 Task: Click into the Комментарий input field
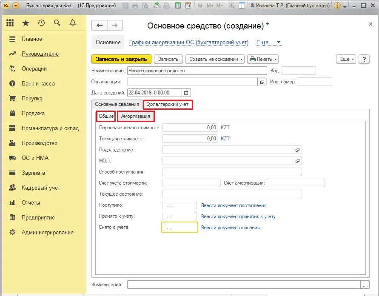[x=244, y=285]
